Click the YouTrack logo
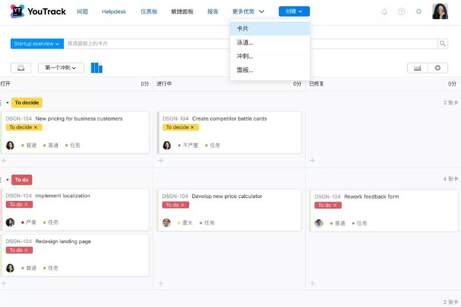461x307 pixels. pyautogui.click(x=37, y=12)
